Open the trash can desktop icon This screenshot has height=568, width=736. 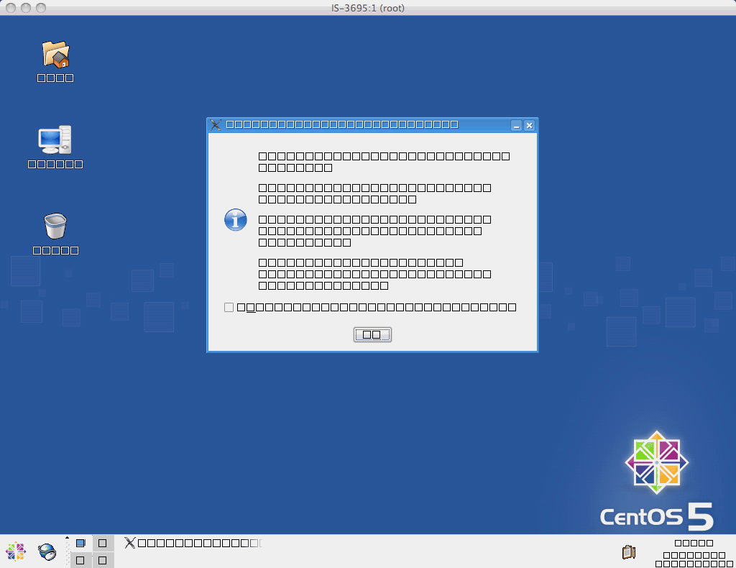point(55,226)
